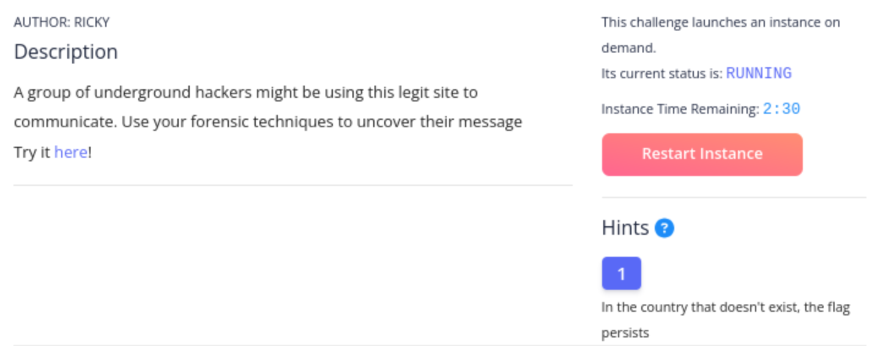
Task: Click the 'Try it' text before the link
Action: click(32, 152)
